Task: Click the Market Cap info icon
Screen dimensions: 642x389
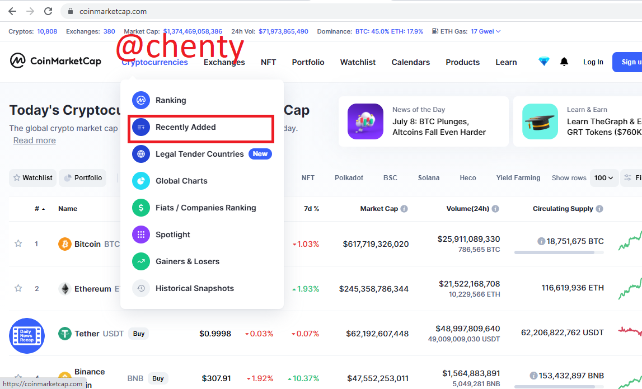Action: (404, 209)
